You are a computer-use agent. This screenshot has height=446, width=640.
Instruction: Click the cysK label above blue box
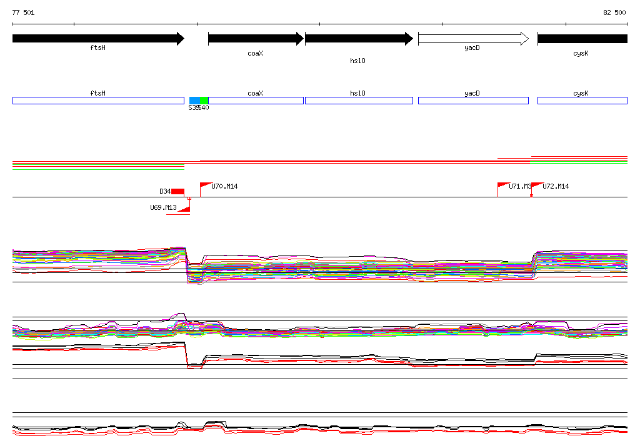[581, 94]
